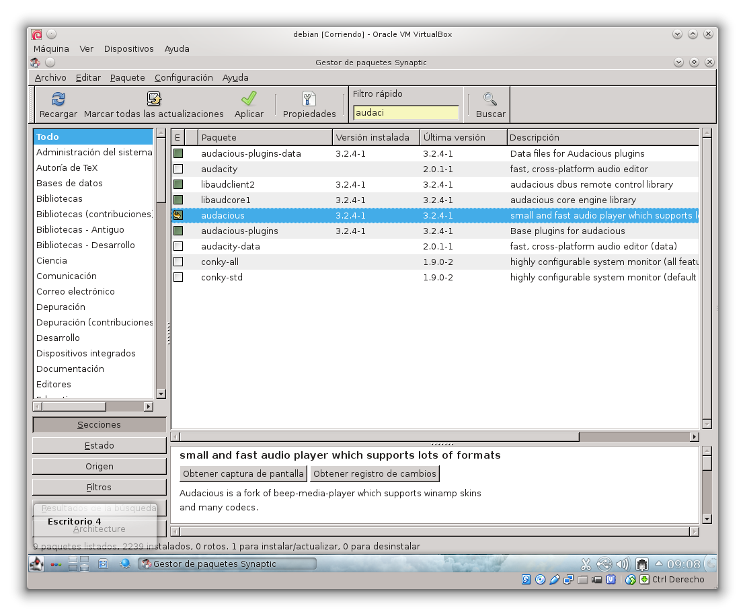Toggle status box for audacious-plugins
Image resolution: width=745 pixels, height=616 pixels.
click(178, 231)
